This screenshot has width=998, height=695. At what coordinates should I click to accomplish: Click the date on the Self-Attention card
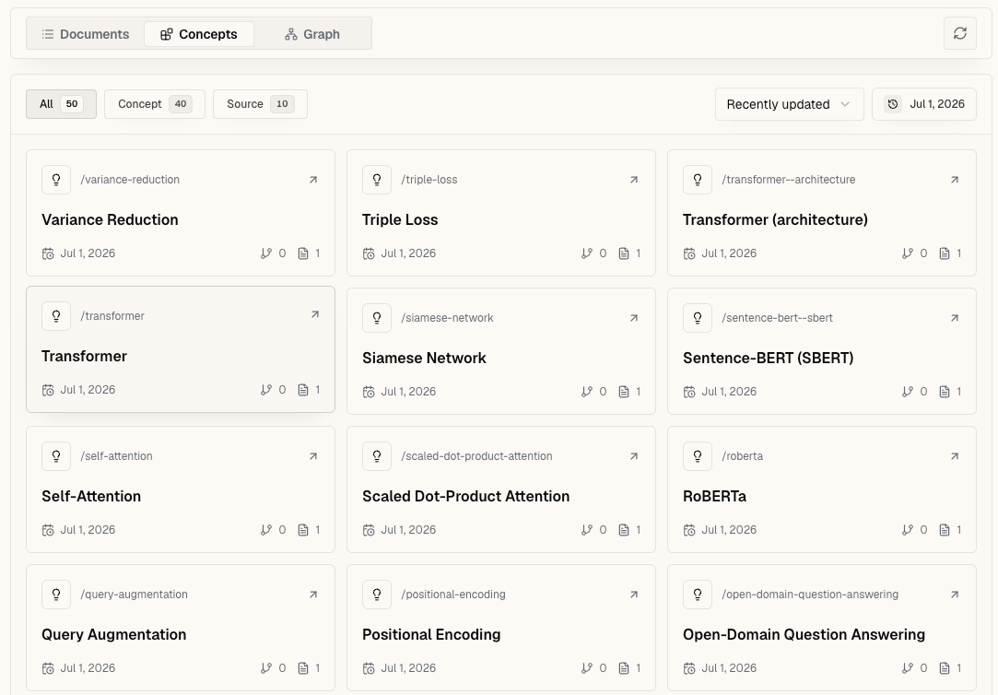[x=88, y=529]
